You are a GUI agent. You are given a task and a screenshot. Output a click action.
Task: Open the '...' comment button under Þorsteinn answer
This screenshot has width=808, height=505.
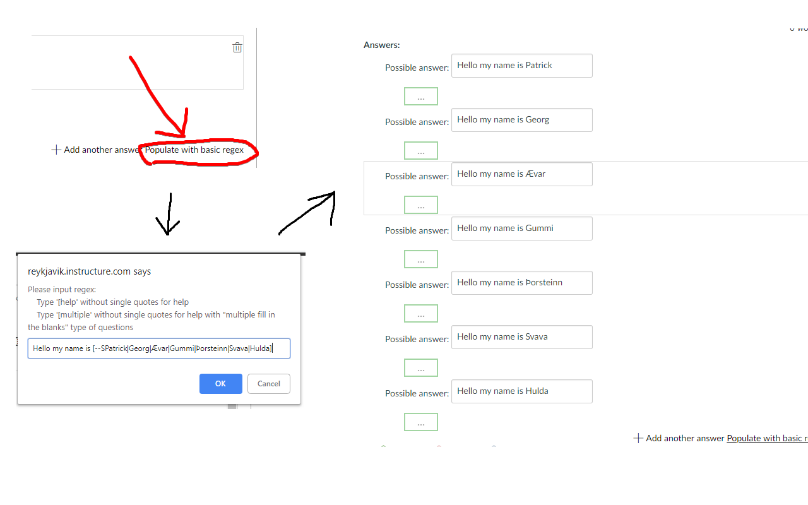(421, 314)
